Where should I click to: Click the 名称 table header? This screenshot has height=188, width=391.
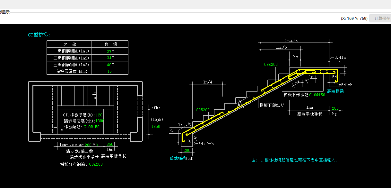69,44
